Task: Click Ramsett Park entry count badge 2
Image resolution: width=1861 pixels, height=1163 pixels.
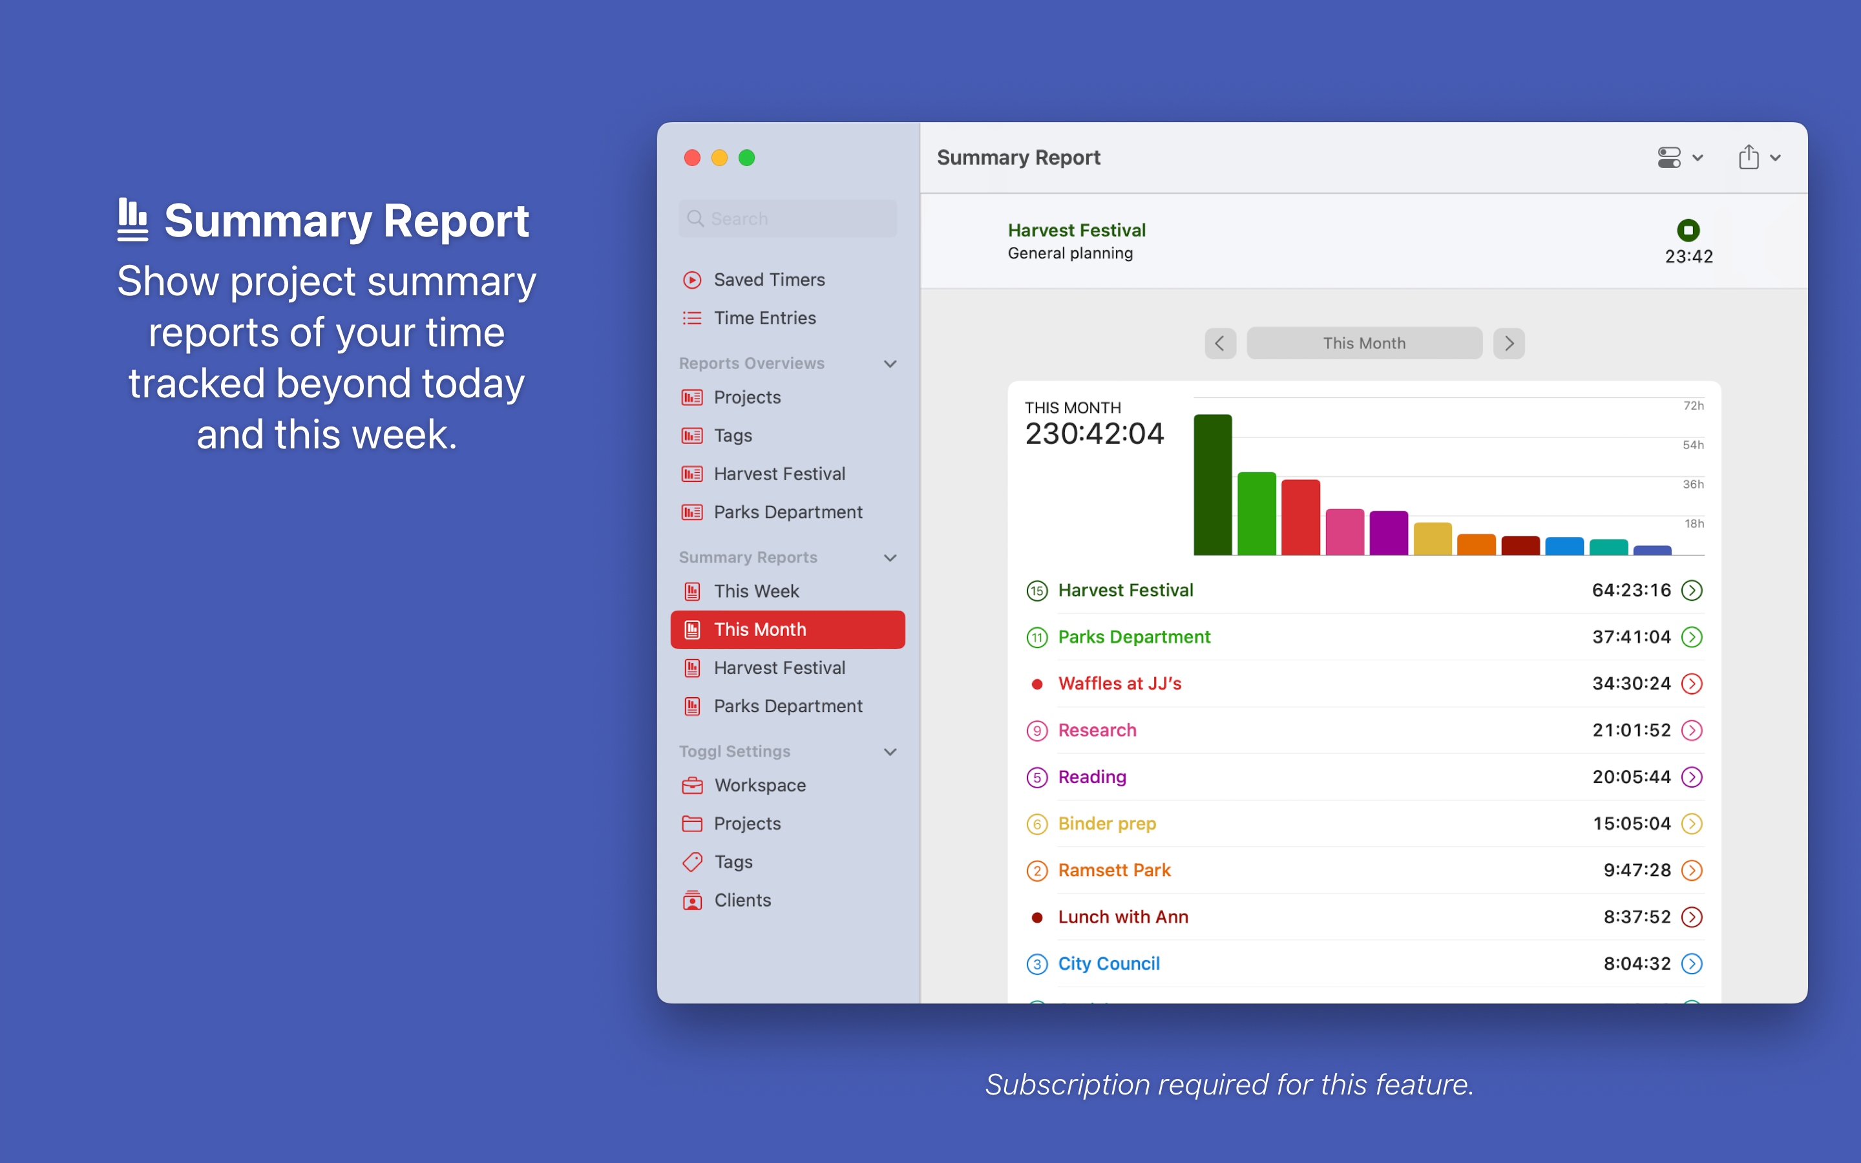Action: [1036, 871]
